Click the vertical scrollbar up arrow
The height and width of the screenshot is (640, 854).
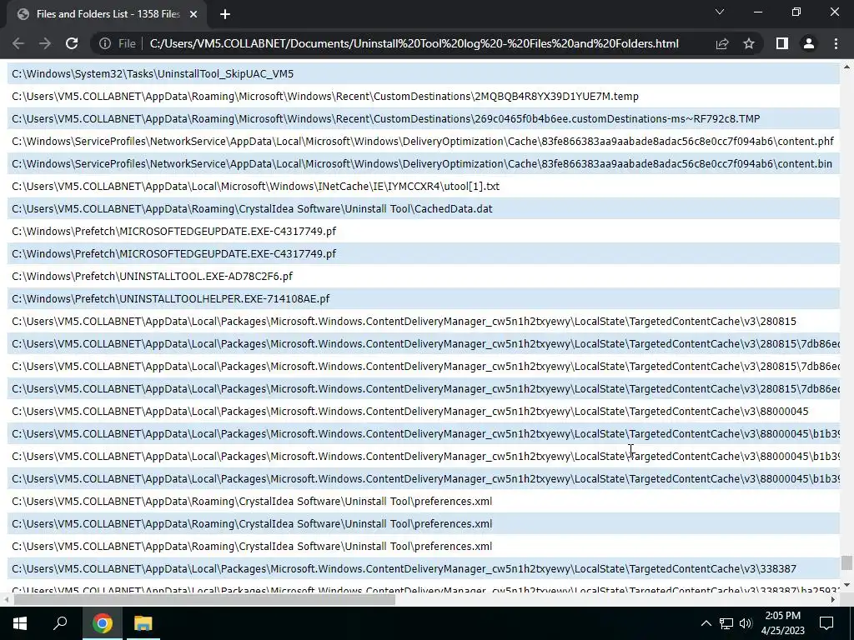[x=846, y=67]
